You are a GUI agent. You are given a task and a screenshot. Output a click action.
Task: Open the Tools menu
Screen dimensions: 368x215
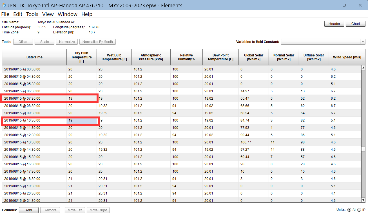point(32,14)
